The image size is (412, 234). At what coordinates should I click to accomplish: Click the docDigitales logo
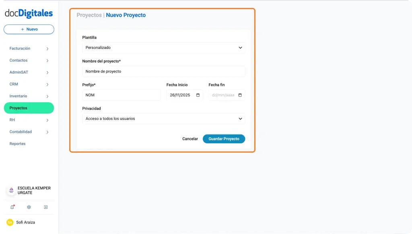28,14
